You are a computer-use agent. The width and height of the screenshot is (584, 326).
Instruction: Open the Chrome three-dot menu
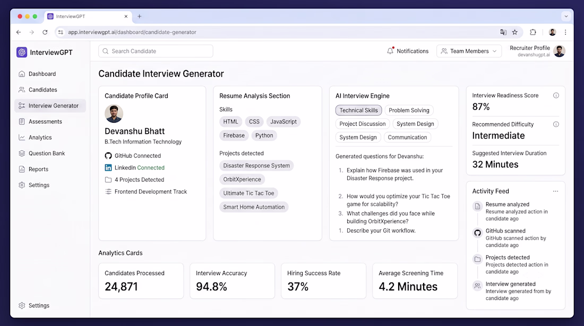point(565,32)
